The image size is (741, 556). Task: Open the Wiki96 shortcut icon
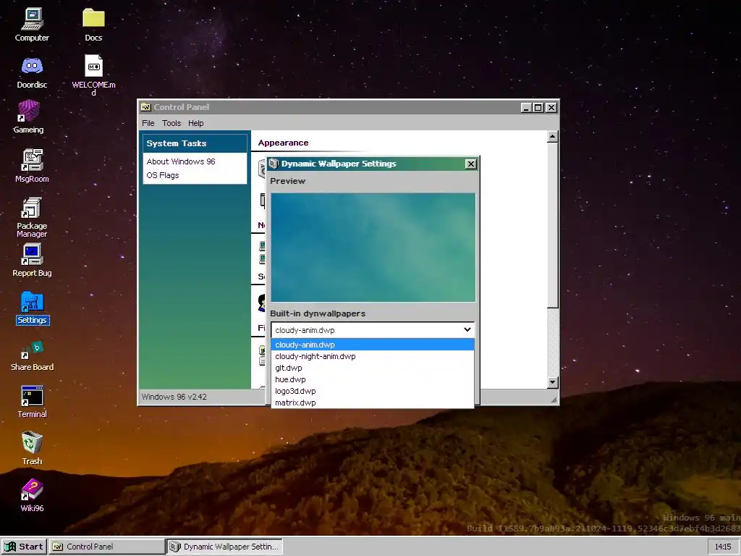pos(32,495)
